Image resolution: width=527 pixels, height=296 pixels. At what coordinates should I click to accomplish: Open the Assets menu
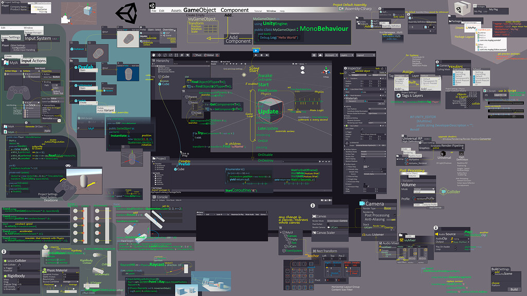coord(176,11)
